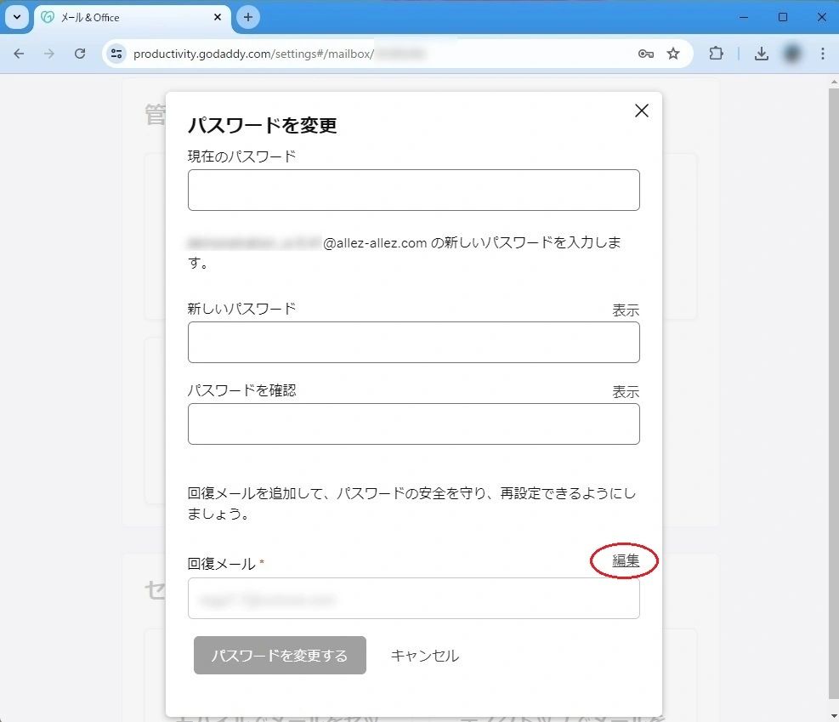Show the パスワードを確認 field text
The image size is (839, 722).
tap(626, 392)
